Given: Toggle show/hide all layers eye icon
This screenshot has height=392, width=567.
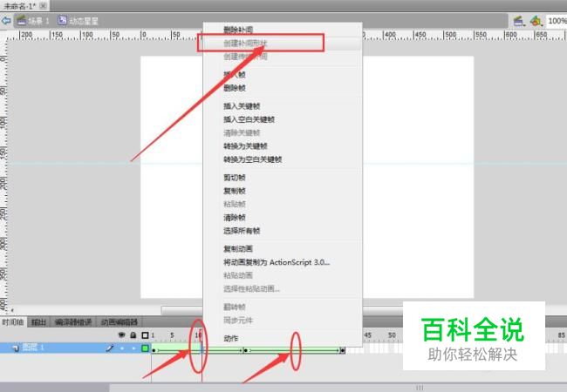Looking at the screenshot, I should tap(121, 335).
